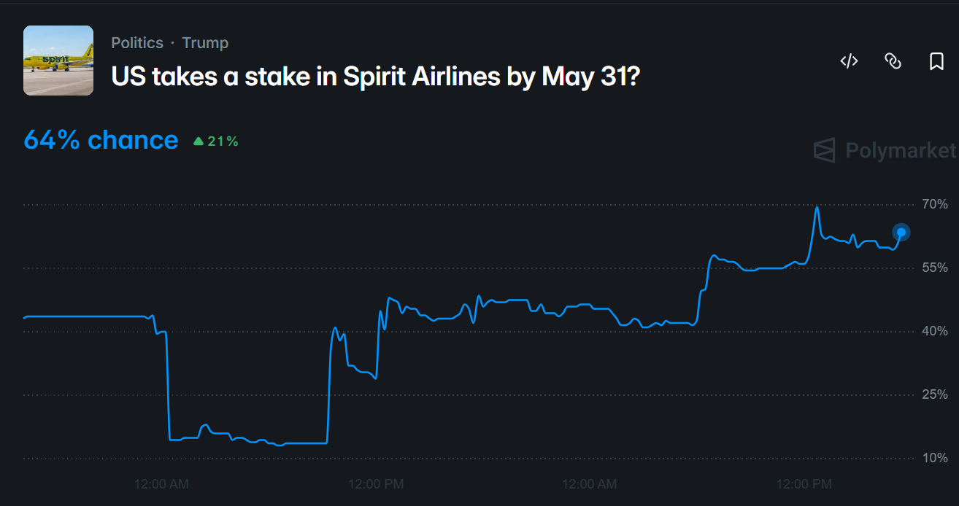Click the 64% chance figure

pyautogui.click(x=101, y=140)
